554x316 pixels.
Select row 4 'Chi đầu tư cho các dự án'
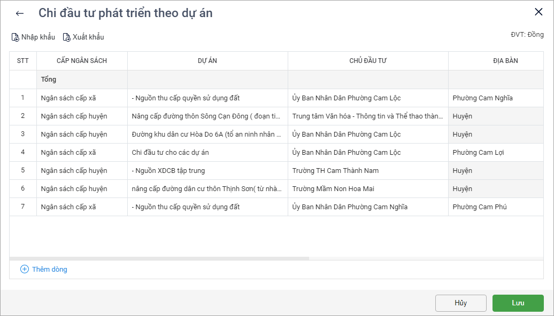pos(207,153)
